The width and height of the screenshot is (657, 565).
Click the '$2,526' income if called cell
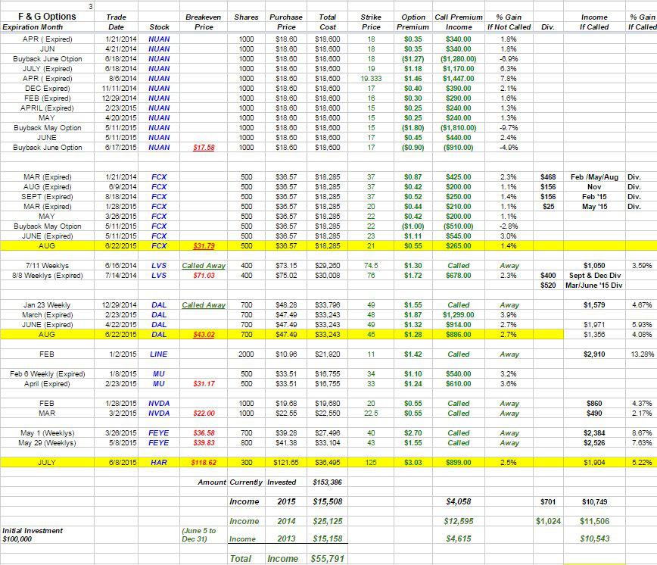pyautogui.click(x=594, y=442)
